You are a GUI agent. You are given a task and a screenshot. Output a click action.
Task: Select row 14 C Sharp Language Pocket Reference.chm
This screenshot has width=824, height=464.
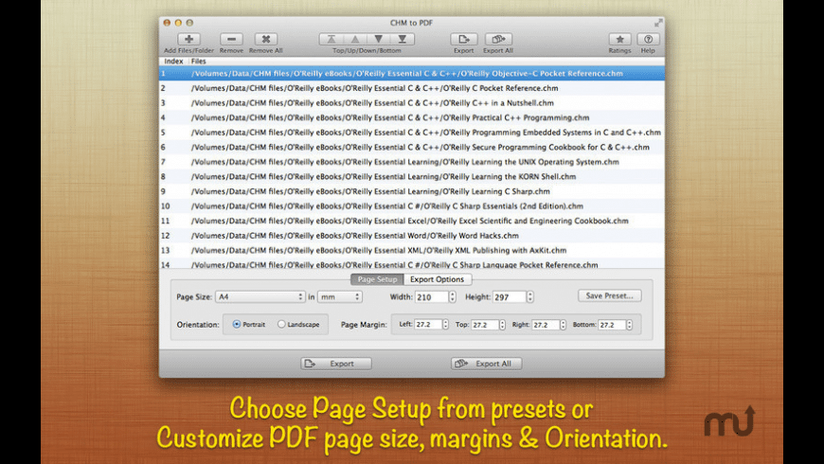[411, 264]
